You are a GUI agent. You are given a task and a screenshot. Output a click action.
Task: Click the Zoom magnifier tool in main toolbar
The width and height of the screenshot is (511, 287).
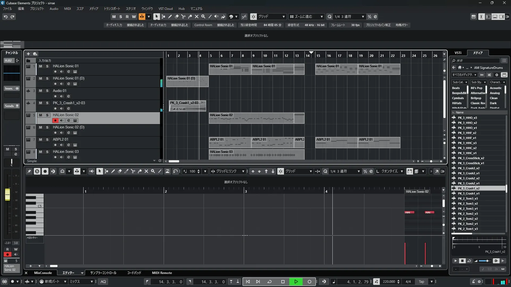pyautogui.click(x=203, y=16)
